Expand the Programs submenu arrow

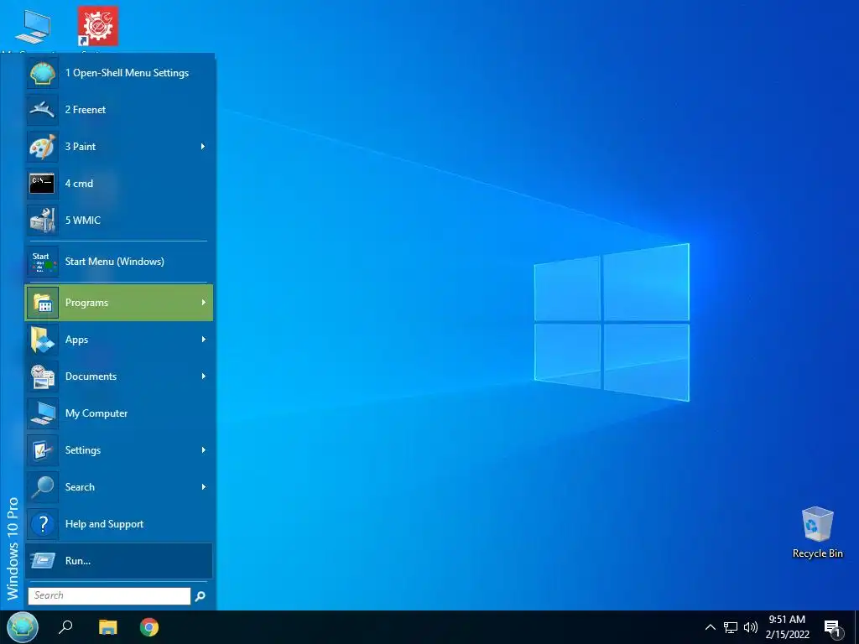(203, 302)
